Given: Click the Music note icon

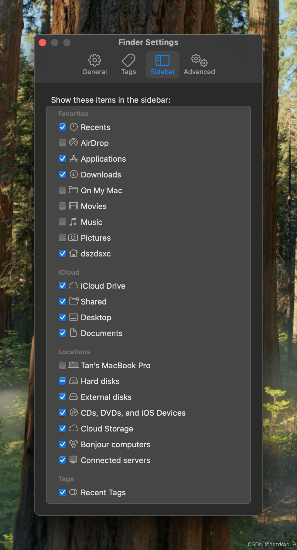Looking at the screenshot, I should pyautogui.click(x=73, y=222).
